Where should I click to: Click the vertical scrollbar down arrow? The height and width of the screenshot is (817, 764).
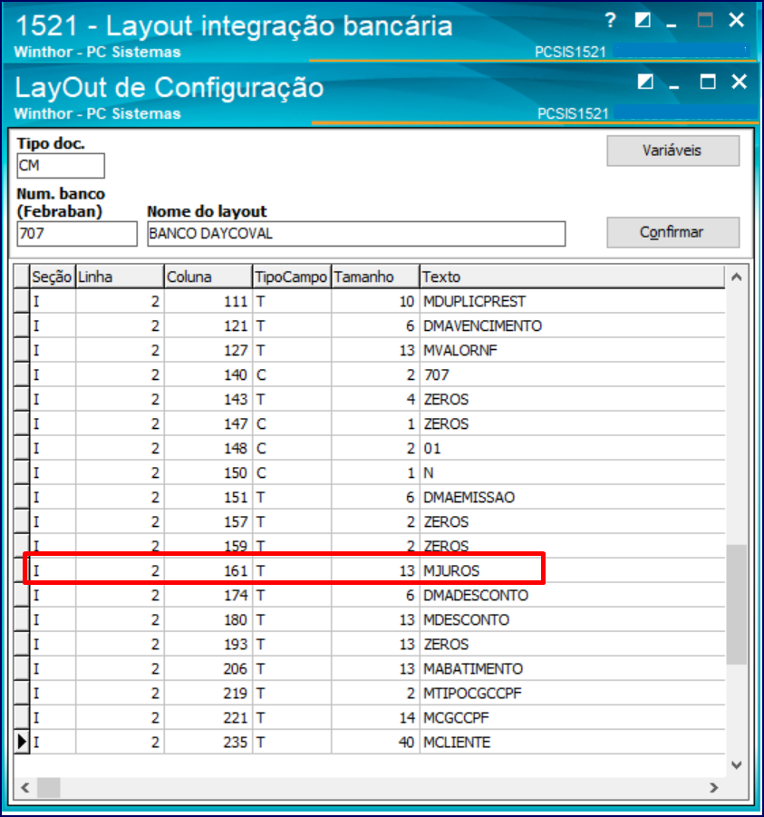click(x=737, y=765)
